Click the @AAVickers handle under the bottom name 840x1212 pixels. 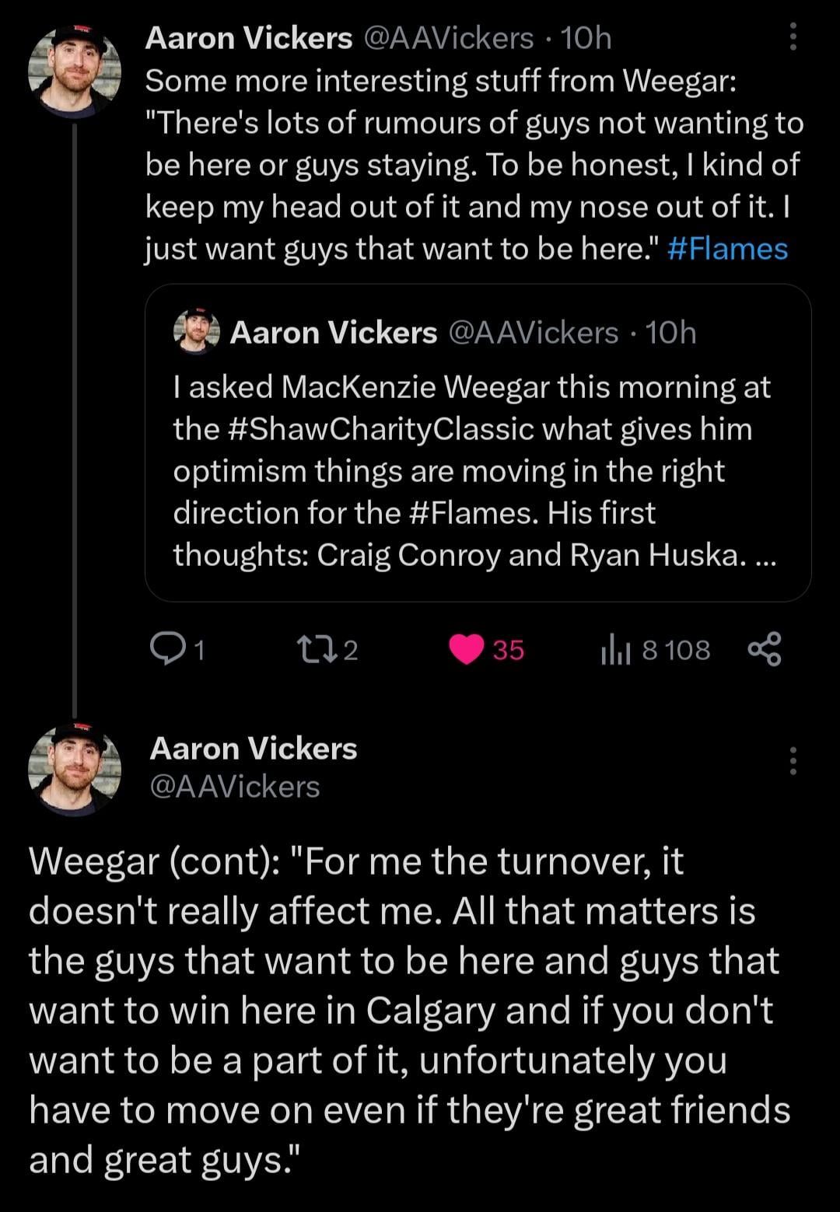click(x=234, y=787)
